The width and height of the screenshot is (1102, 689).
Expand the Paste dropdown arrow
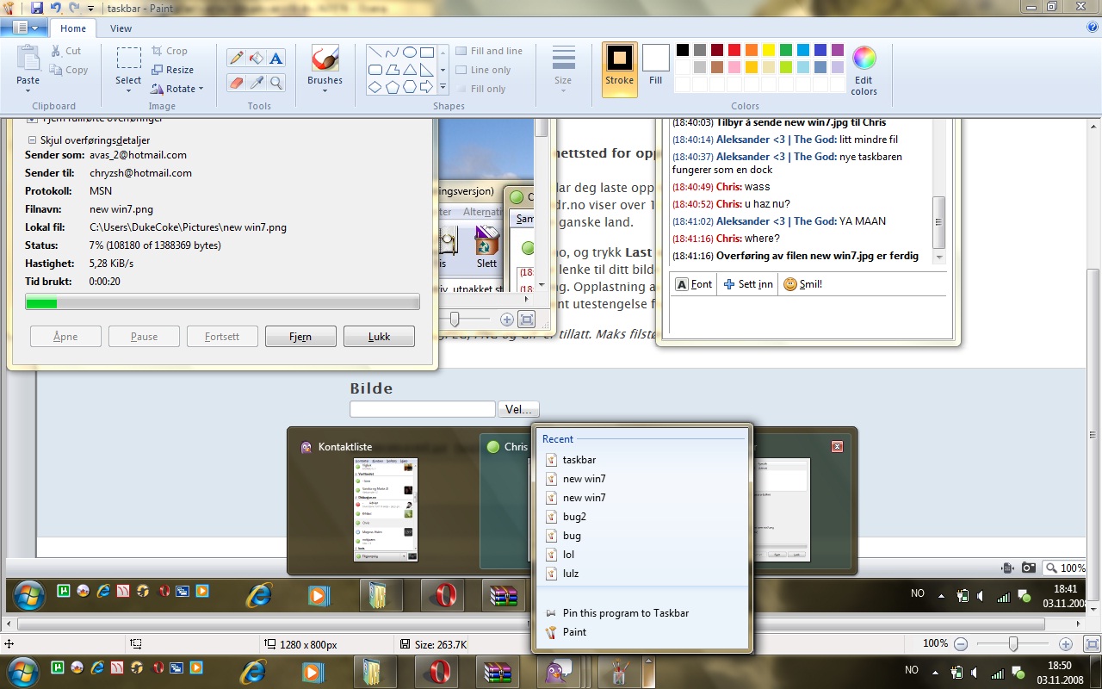tap(28, 90)
